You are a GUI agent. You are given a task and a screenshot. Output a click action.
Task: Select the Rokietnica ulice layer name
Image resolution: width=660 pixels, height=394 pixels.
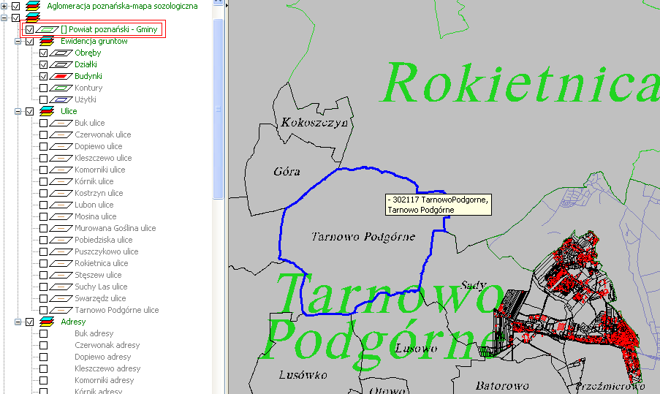[x=101, y=263]
